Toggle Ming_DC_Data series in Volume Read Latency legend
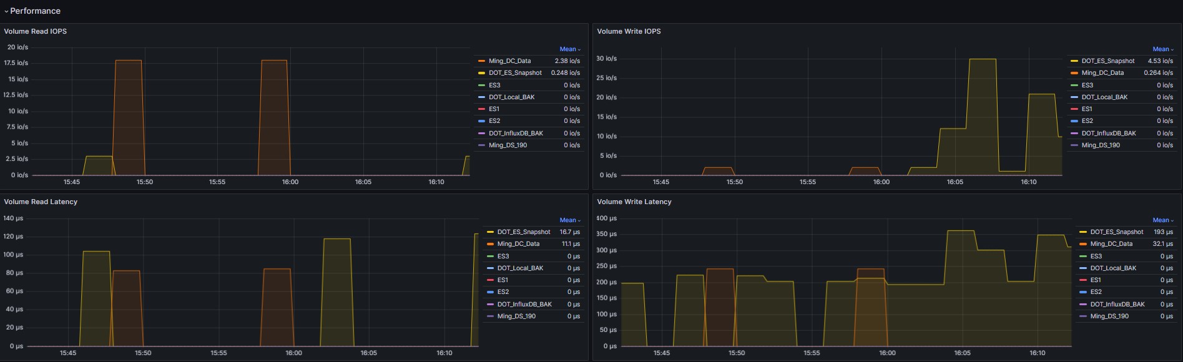Image resolution: width=1183 pixels, height=362 pixels. pyautogui.click(x=518, y=244)
